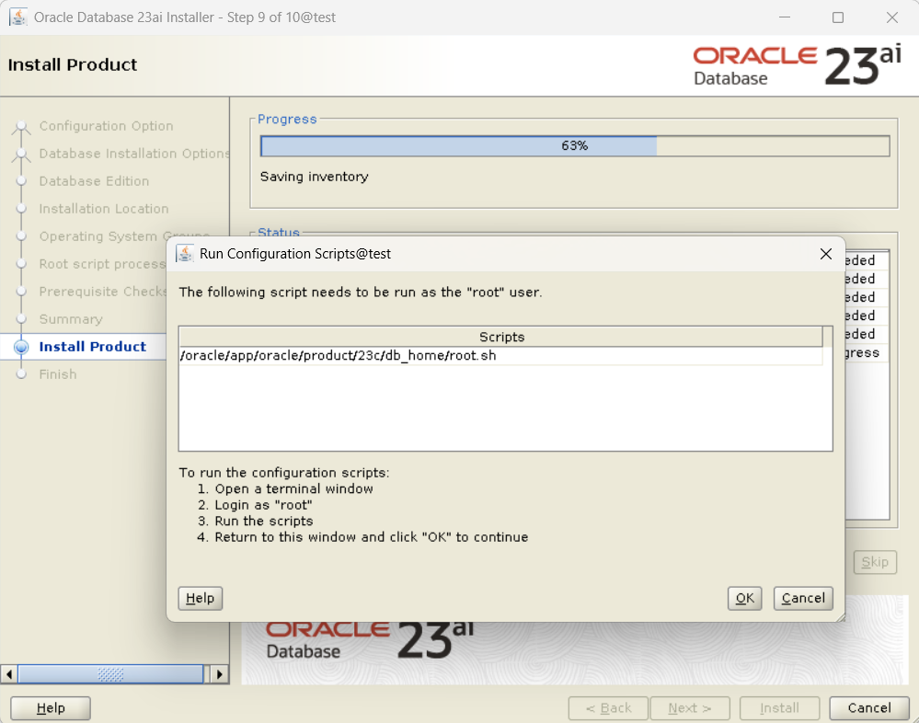
Task: Click the Oracle 23ai logo in header
Action: click(797, 65)
